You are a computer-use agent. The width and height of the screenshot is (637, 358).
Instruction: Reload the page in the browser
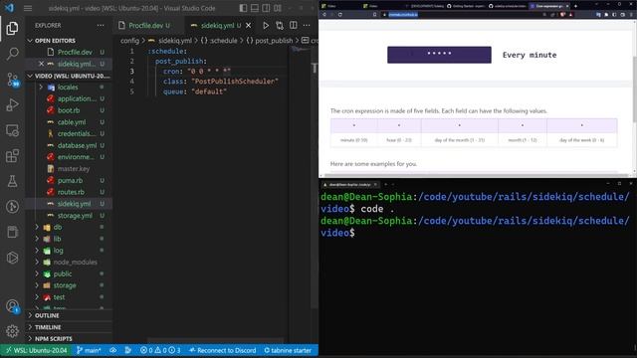340,15
